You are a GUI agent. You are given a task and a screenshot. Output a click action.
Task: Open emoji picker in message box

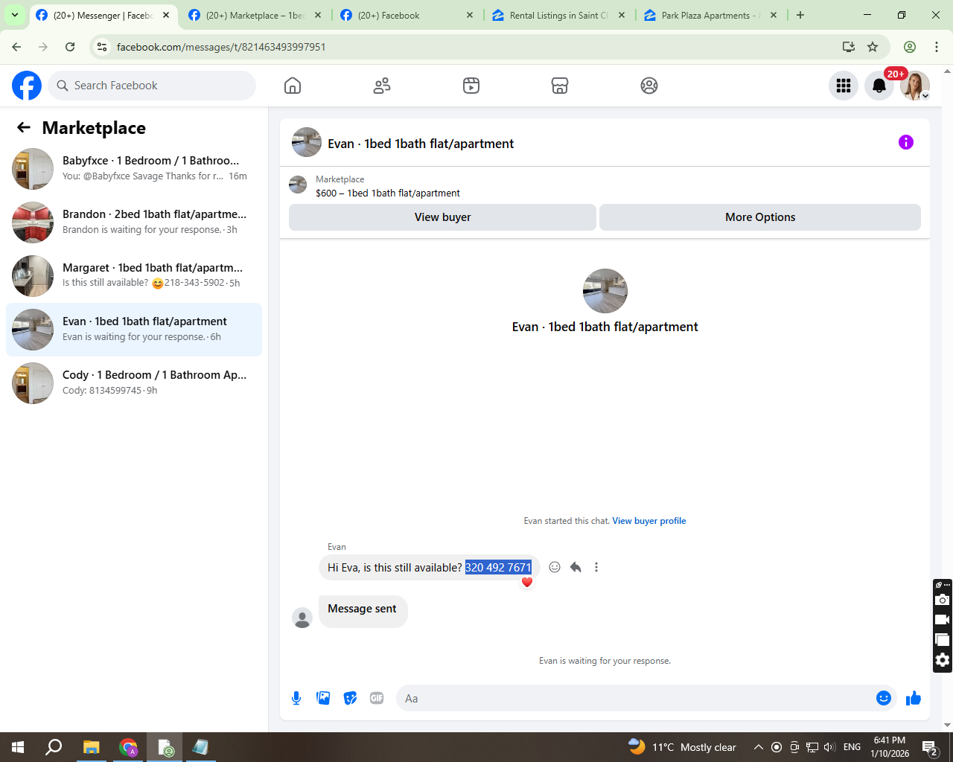(884, 698)
